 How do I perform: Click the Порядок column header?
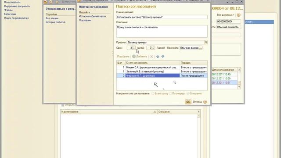click(x=194, y=63)
